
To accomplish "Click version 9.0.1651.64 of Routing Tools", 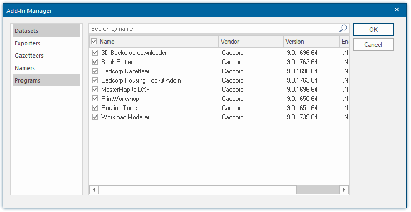I will click(302, 108).
